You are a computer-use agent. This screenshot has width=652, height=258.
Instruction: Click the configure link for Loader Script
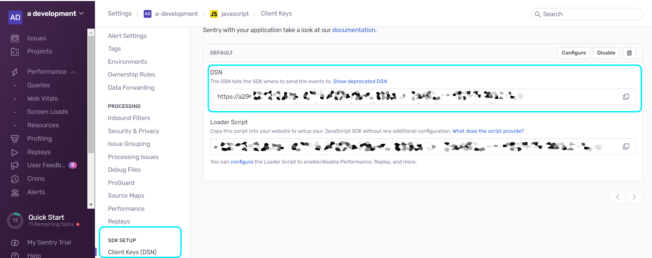click(x=242, y=162)
